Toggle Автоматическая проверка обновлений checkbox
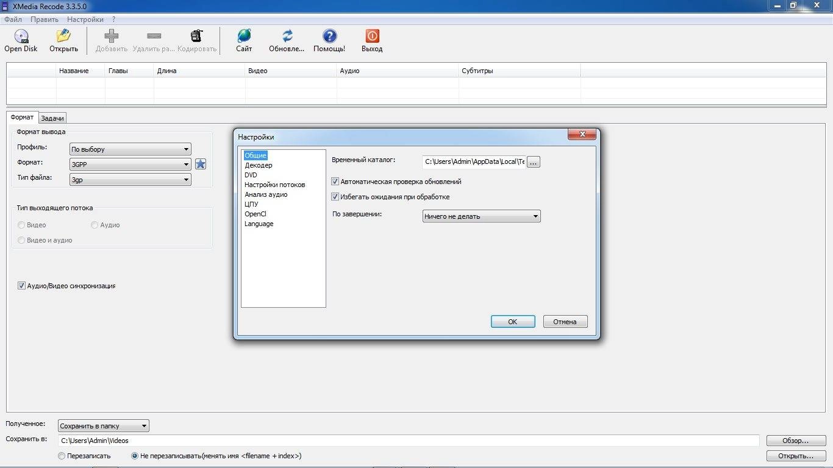833x468 pixels. tap(335, 182)
